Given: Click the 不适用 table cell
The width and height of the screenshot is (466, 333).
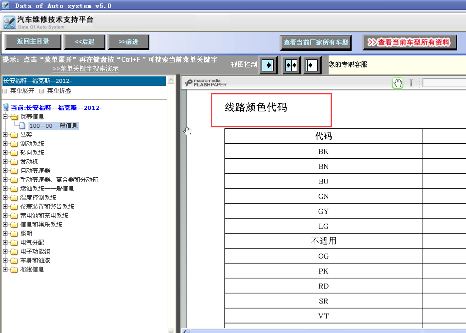Looking at the screenshot, I should [323, 241].
